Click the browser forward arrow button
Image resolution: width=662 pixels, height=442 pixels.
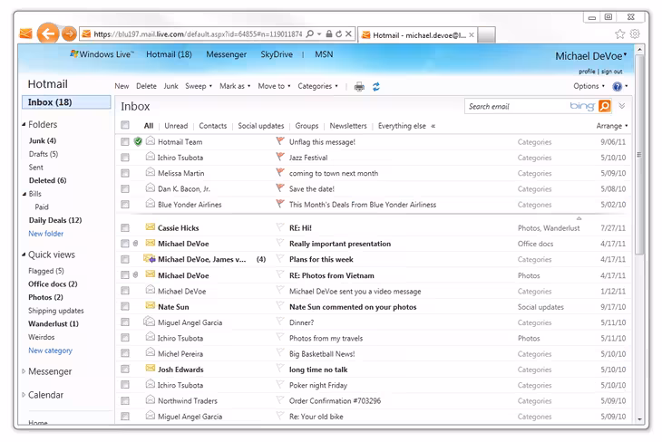coord(69,34)
